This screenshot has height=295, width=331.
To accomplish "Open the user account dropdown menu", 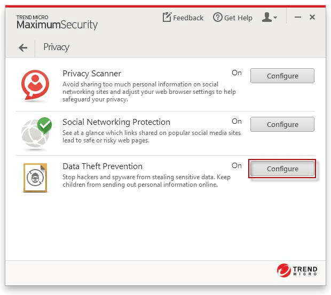I will [x=270, y=17].
